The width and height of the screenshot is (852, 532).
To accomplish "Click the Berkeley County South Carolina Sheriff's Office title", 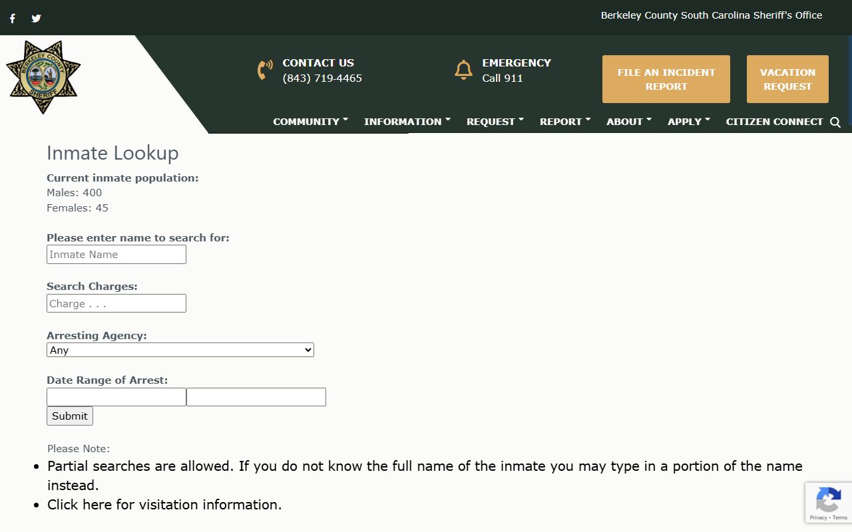I will (712, 15).
